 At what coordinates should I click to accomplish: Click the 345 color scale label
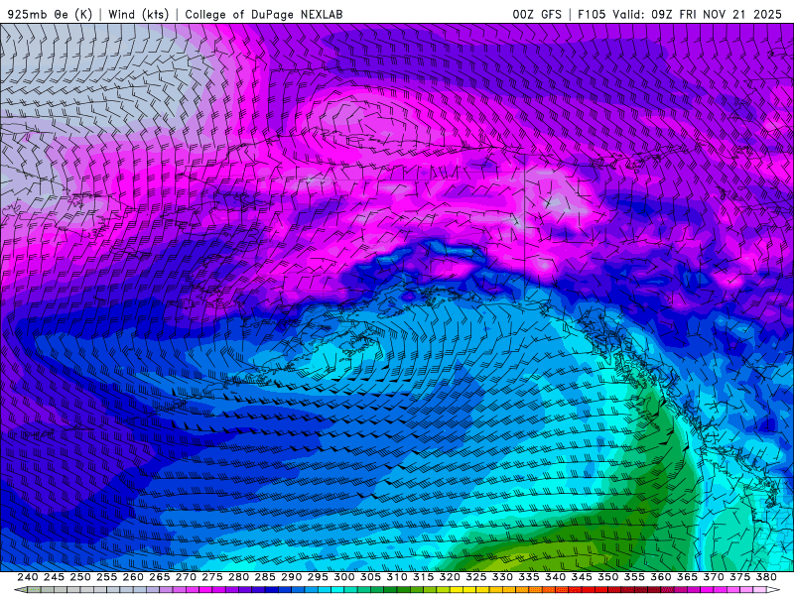tap(582, 577)
